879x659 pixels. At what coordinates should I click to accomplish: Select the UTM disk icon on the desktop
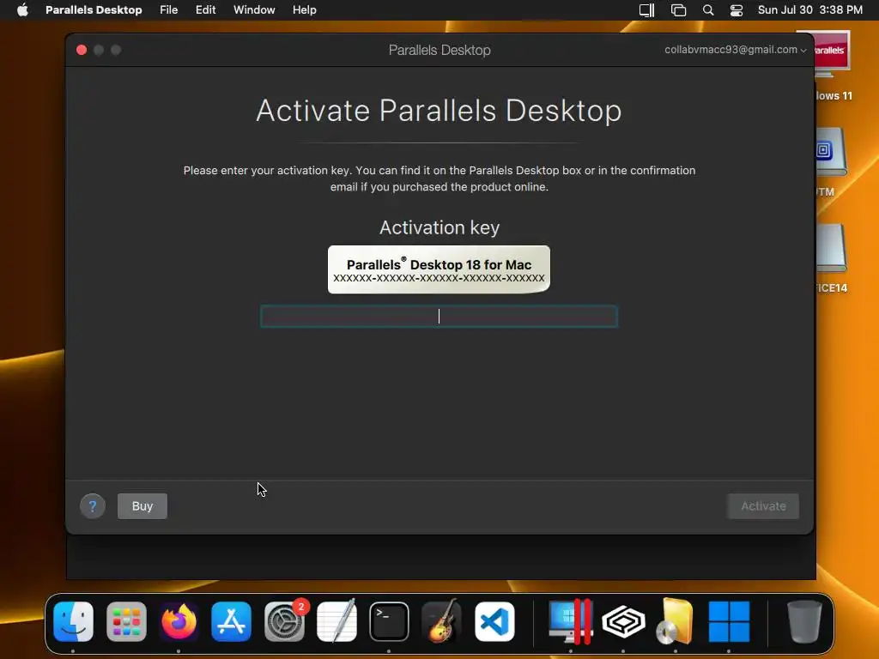[831, 153]
